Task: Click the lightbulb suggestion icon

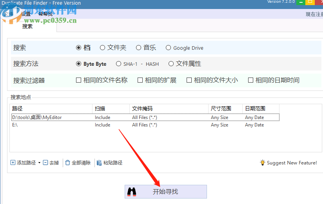Action: tap(263, 162)
